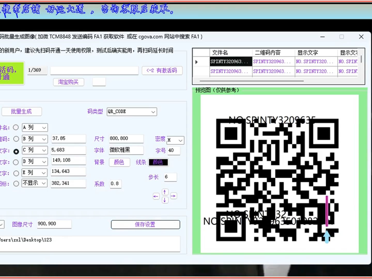Select second row 二维码内容 SPINTY320963 cell
372x279 pixels.
tap(274, 71)
